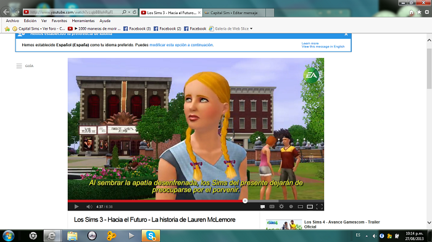
Task: Open Skype from the taskbar
Action: tap(151, 236)
